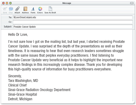Click the Subject field Prostate Cancer Update
The image size is (136, 105).
(73, 27)
